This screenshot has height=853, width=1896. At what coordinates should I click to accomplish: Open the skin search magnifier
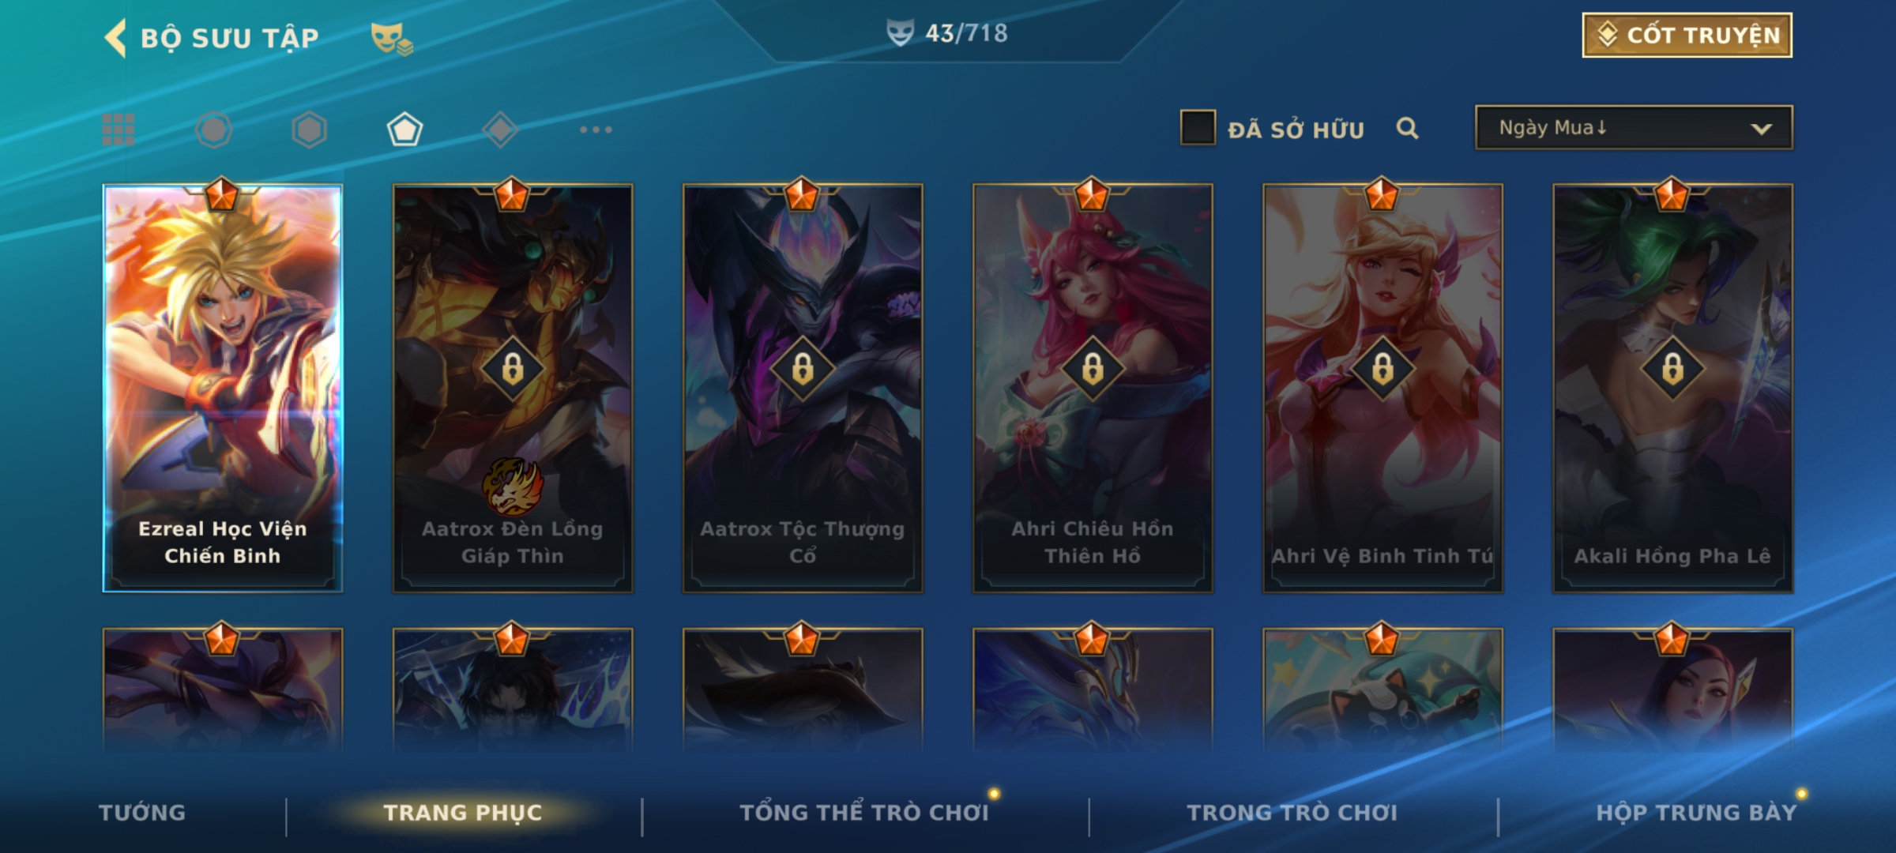pos(1407,128)
